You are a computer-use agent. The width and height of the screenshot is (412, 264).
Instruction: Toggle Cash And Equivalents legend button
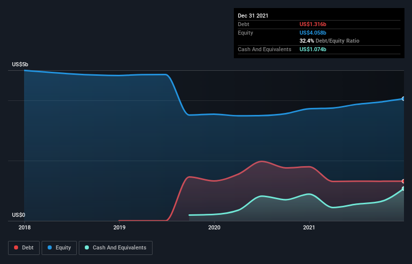point(115,248)
